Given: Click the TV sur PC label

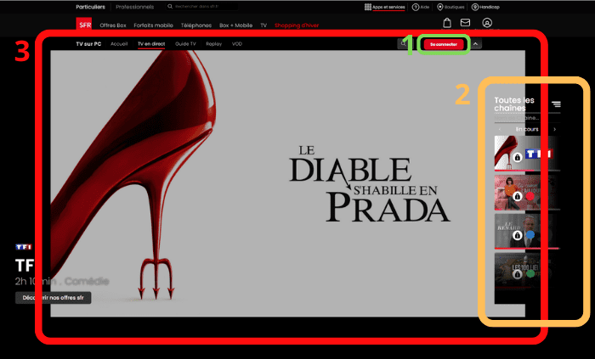Looking at the screenshot, I should tap(88, 44).
